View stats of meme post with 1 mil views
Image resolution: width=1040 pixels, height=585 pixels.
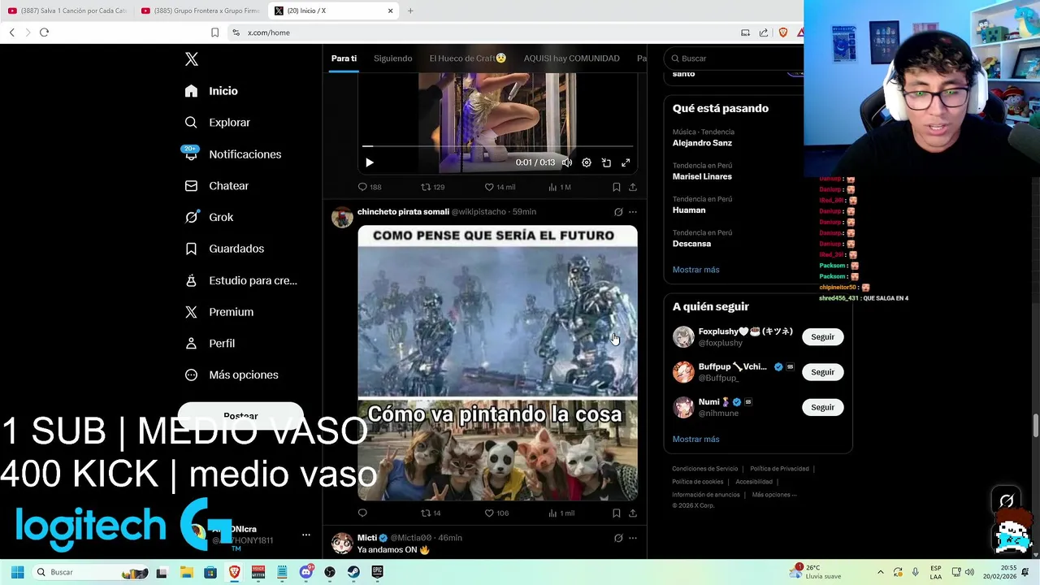561,513
